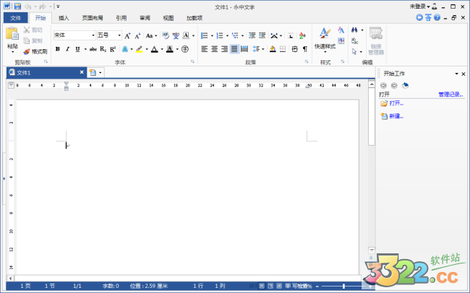Click the Replace (ab→ac) icon

pyautogui.click(x=354, y=40)
